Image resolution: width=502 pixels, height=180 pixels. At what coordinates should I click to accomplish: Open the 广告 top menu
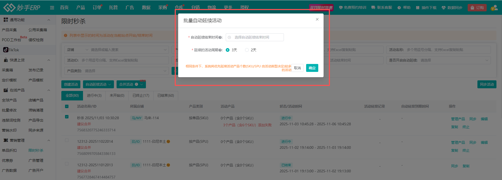(x=130, y=8)
